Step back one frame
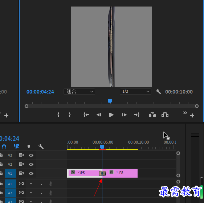 (99, 115)
